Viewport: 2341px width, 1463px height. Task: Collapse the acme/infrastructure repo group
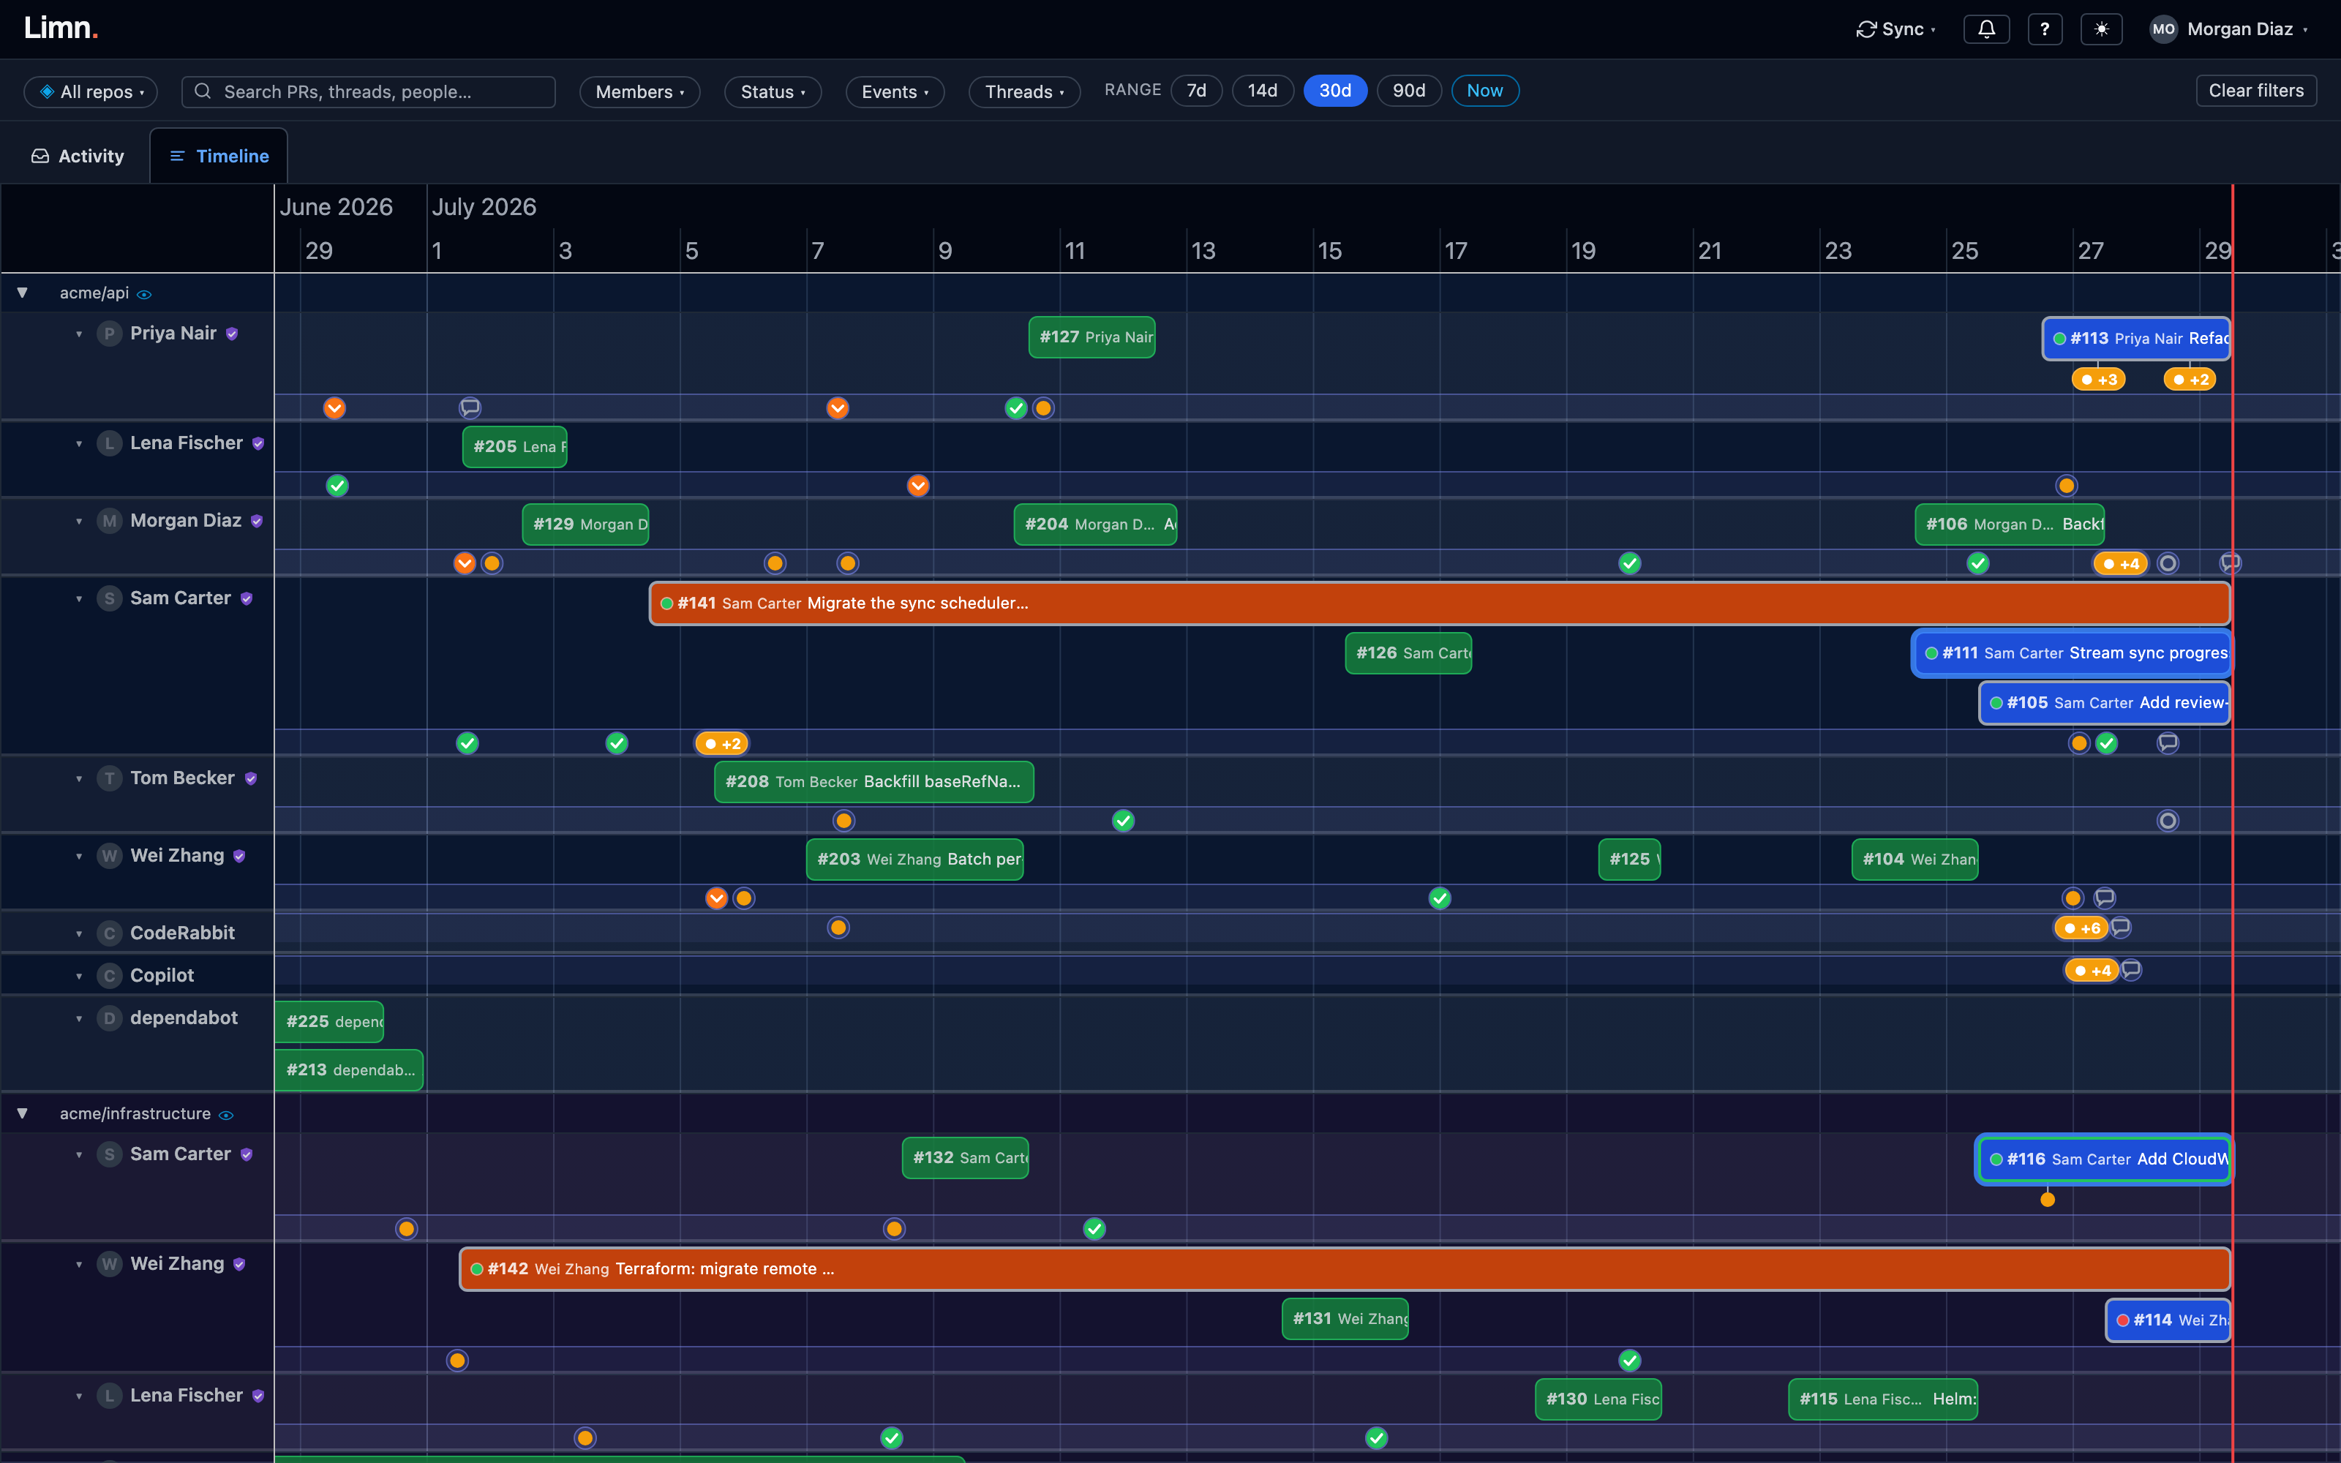pyautogui.click(x=21, y=1113)
